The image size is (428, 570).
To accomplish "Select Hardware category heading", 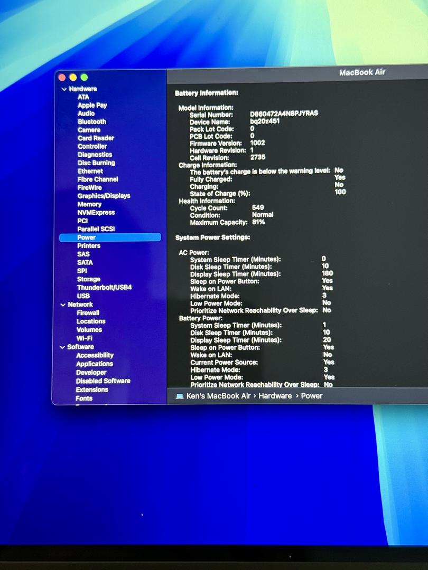I will pos(82,89).
